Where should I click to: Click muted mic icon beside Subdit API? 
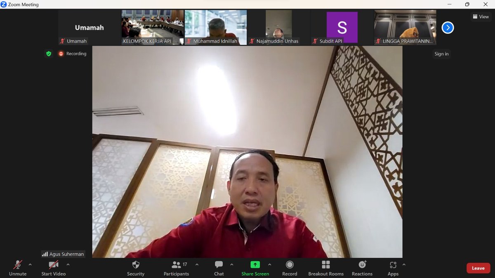coord(315,41)
